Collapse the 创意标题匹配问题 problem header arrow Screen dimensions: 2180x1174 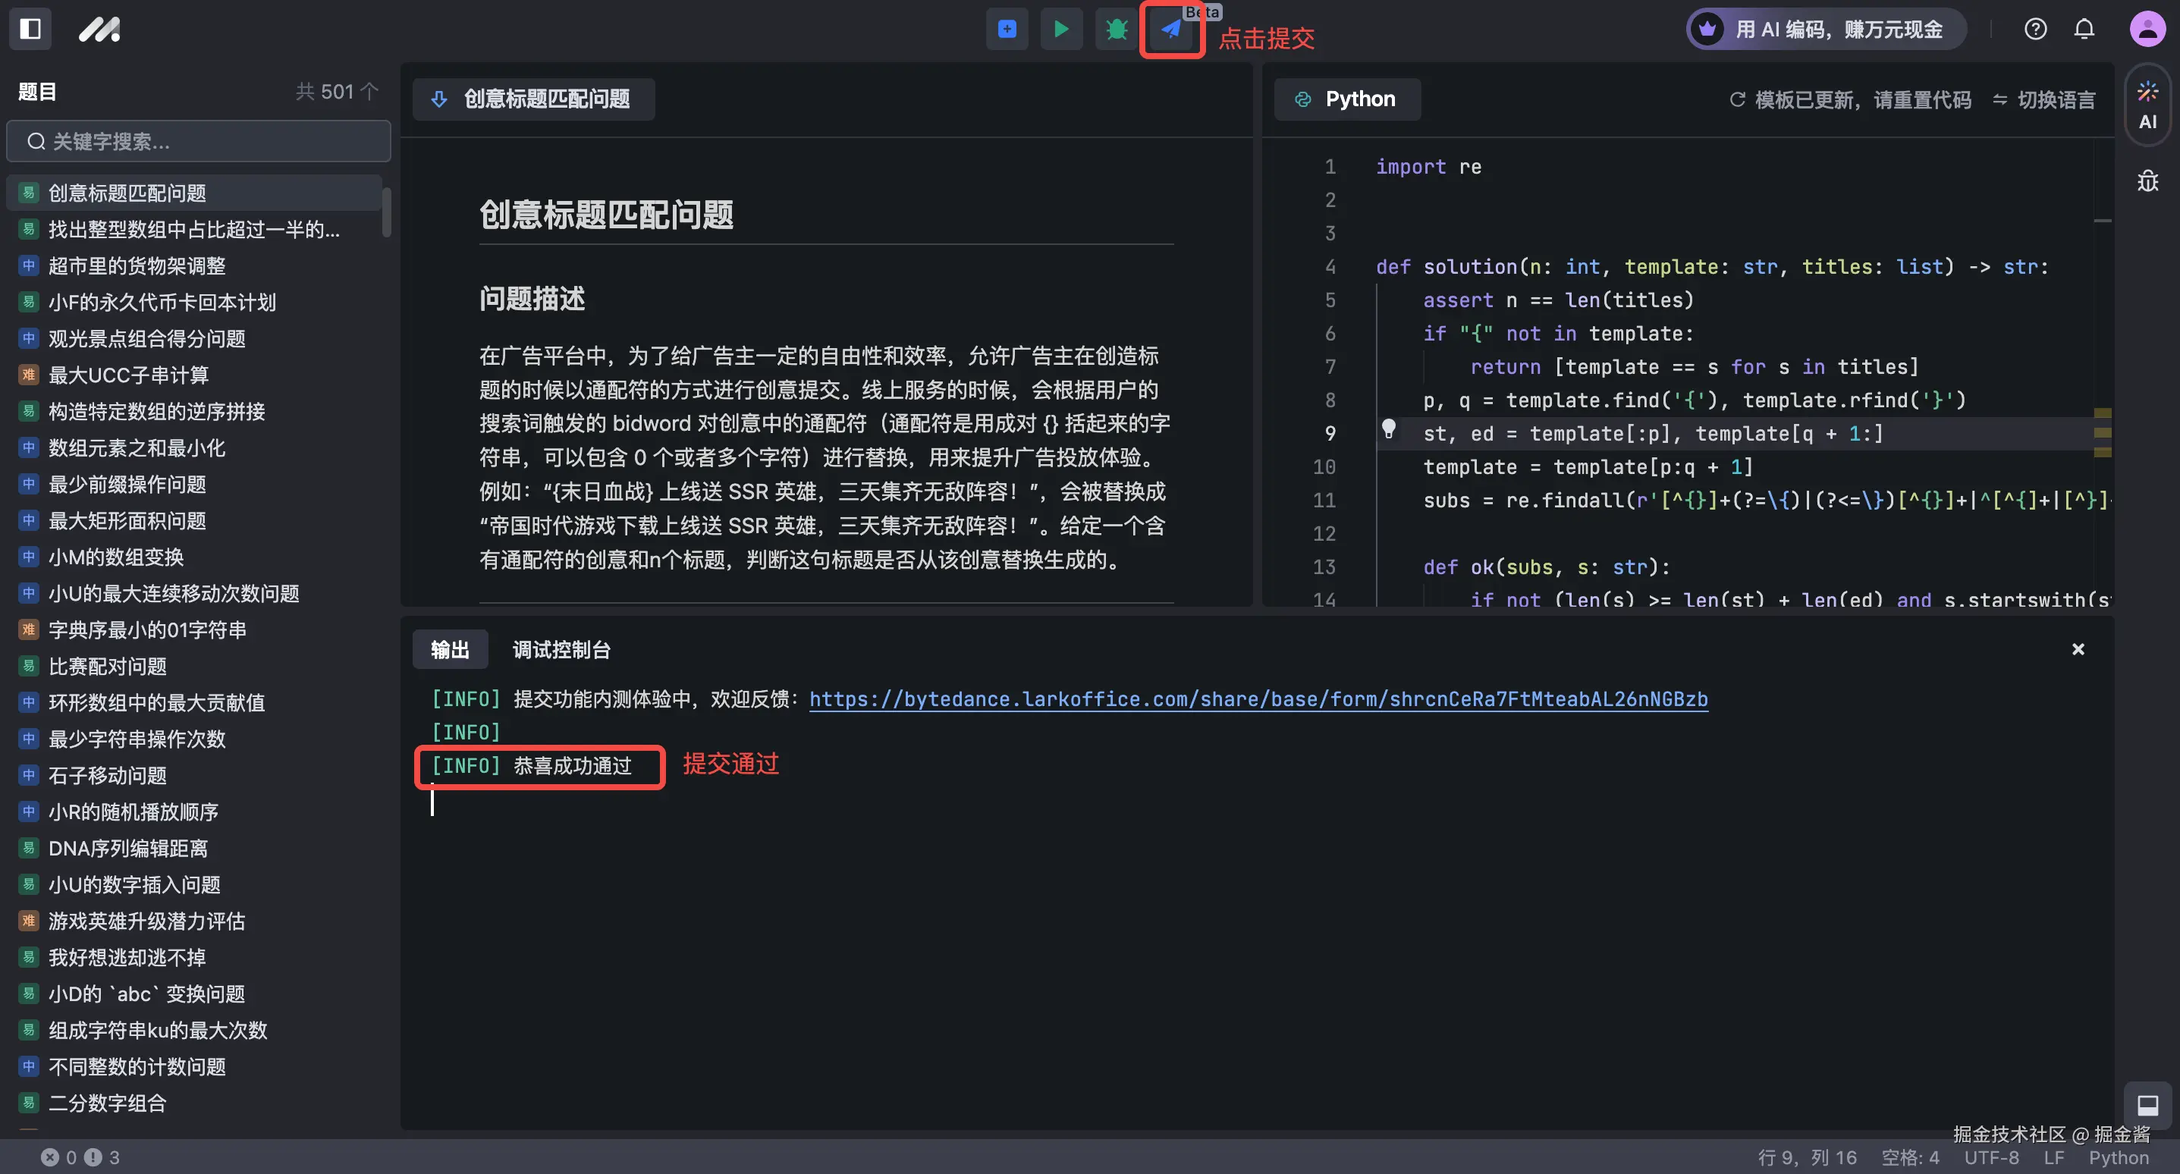438,99
